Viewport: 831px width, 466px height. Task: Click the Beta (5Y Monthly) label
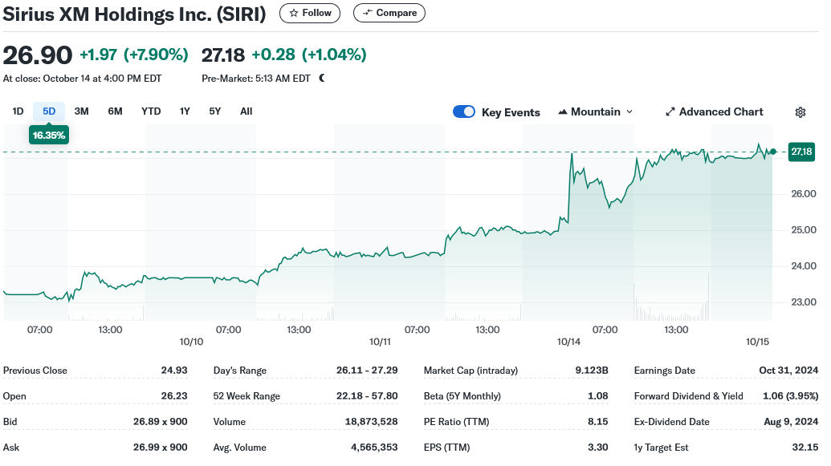pyautogui.click(x=462, y=396)
